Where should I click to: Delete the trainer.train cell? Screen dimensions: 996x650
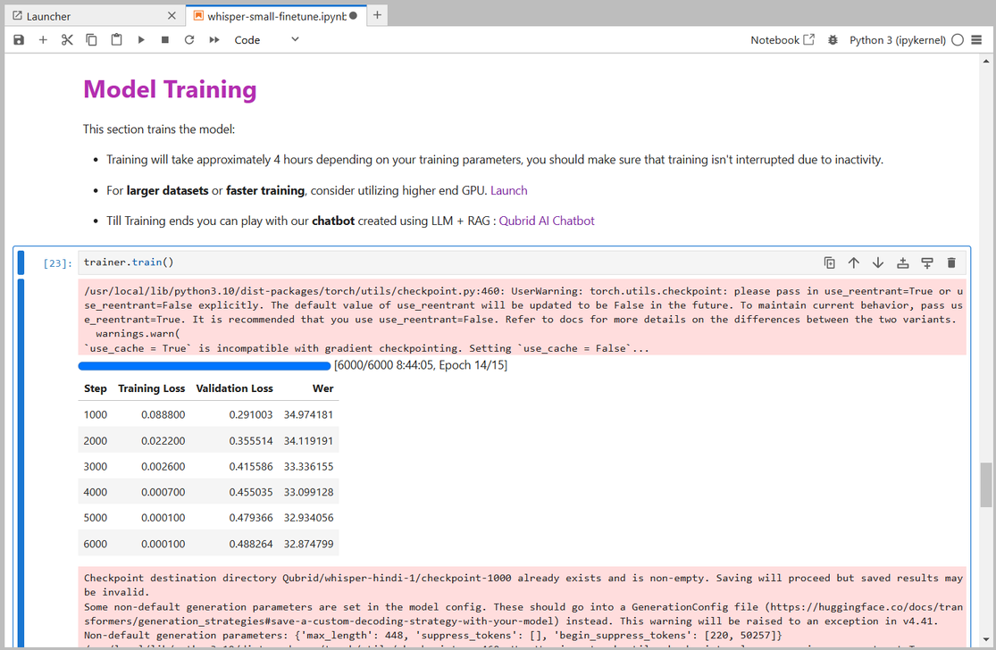pos(951,262)
